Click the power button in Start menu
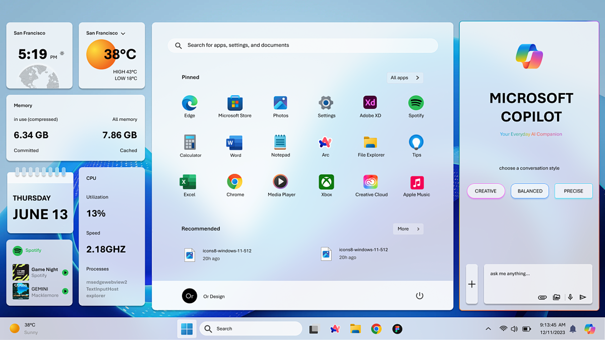605x340 pixels. pos(419,296)
